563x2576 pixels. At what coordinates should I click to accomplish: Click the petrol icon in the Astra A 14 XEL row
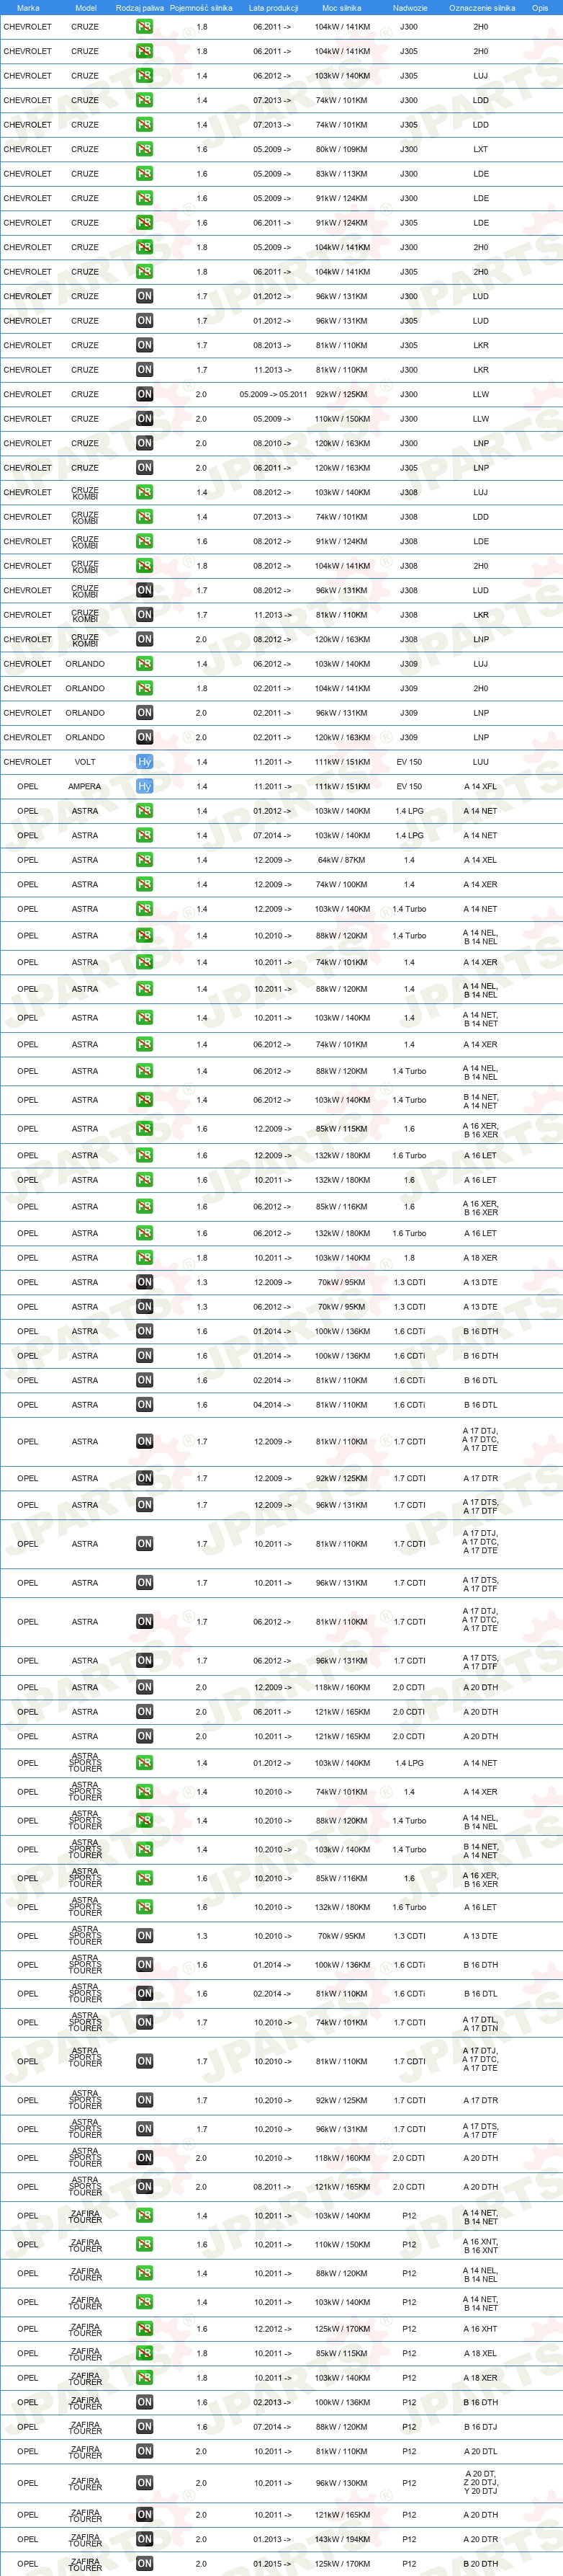point(145,860)
